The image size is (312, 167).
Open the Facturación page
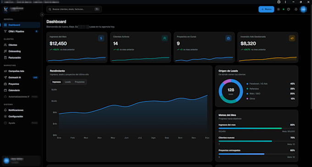point(21,58)
